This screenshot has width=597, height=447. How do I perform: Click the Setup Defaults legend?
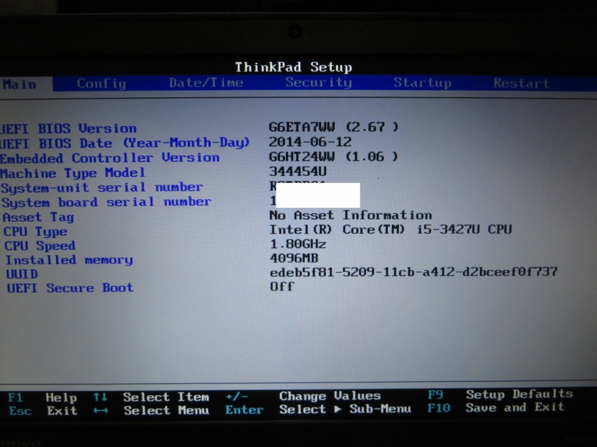point(519,394)
